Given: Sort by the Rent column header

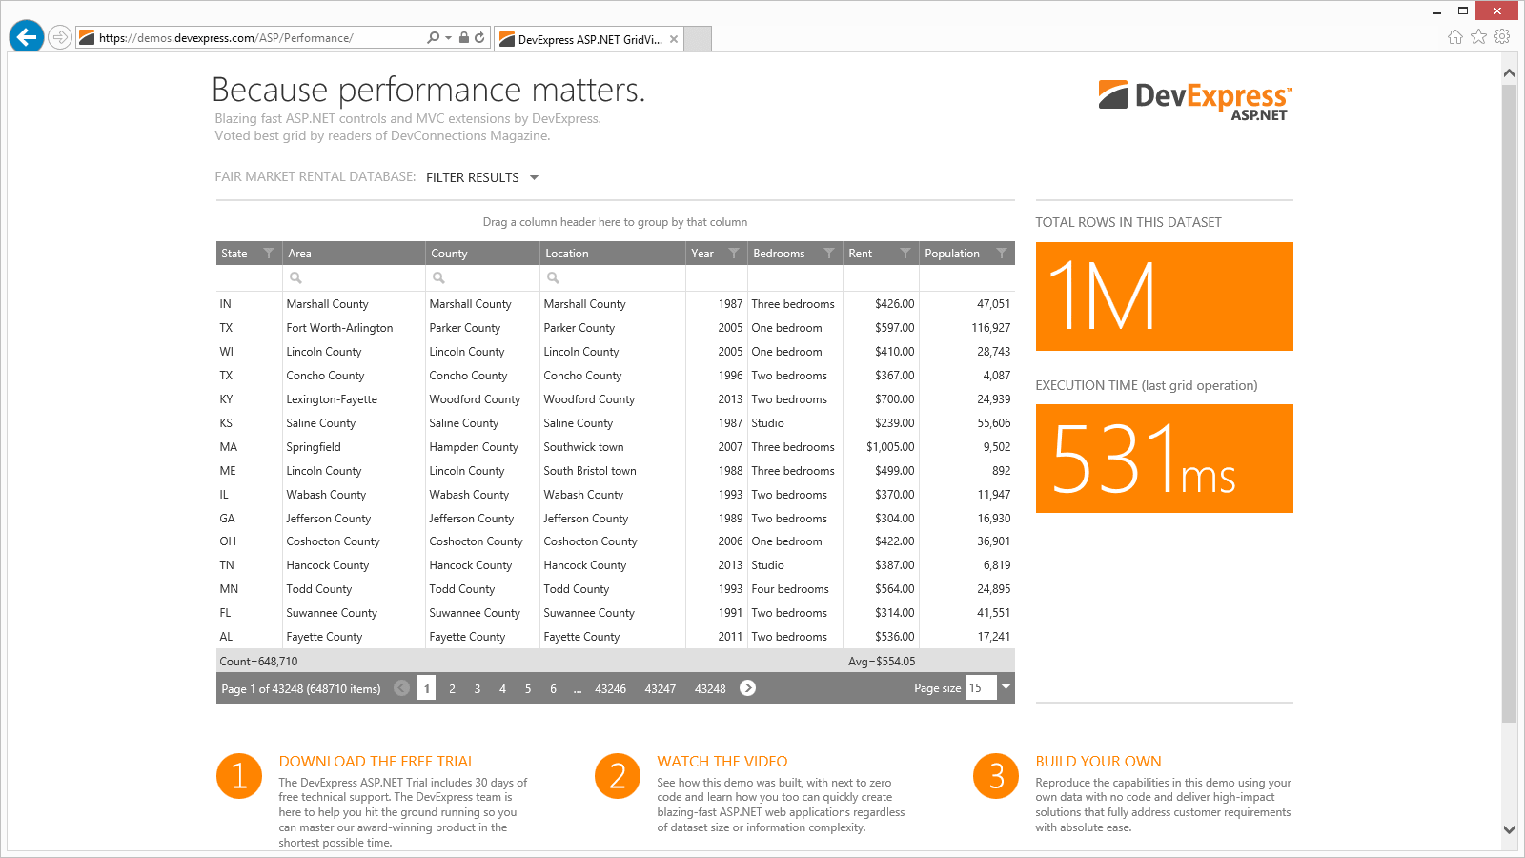Looking at the screenshot, I should coord(861,254).
